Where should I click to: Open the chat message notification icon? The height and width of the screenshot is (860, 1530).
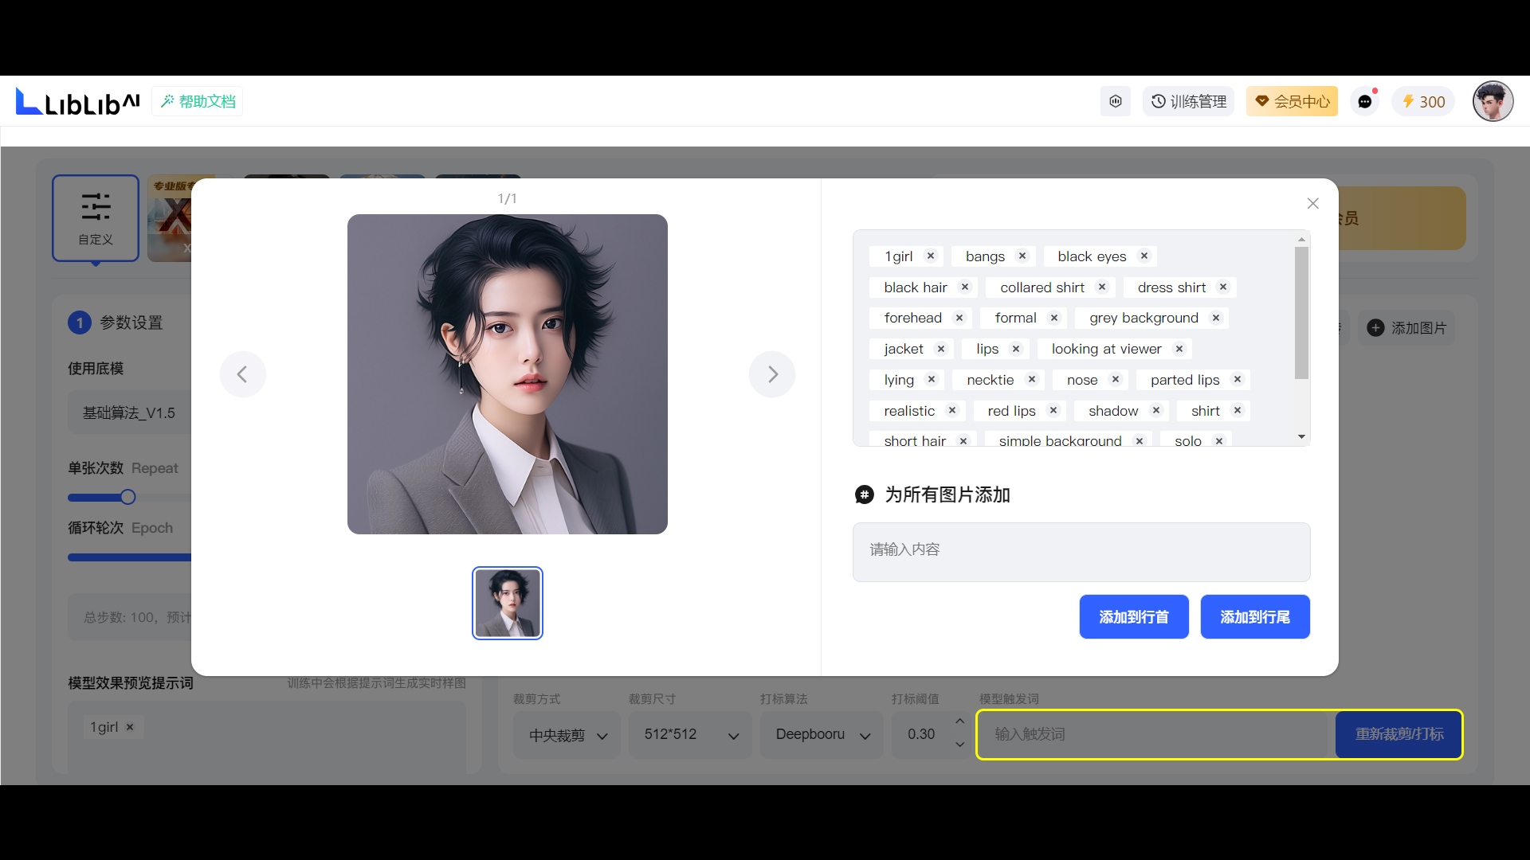pos(1365,102)
